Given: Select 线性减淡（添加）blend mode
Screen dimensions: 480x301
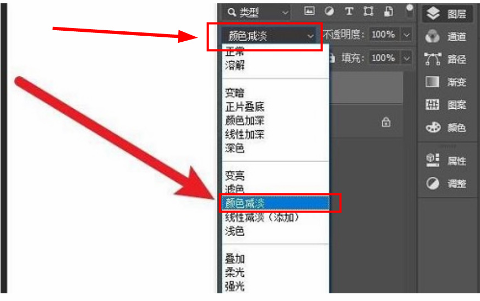Looking at the screenshot, I should point(276,218).
